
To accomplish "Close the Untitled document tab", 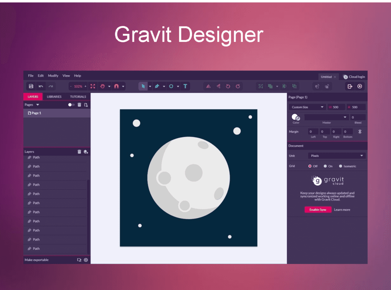I will tap(335, 77).
